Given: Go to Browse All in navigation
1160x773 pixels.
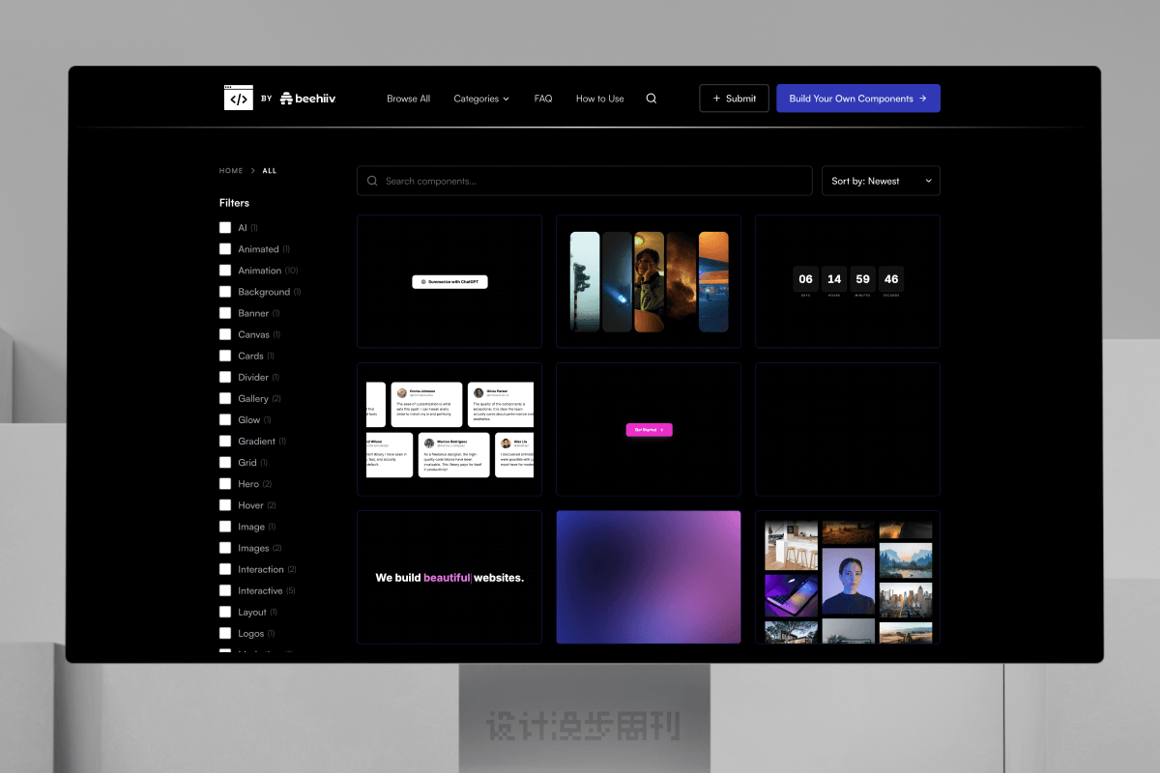Looking at the screenshot, I should click(408, 99).
